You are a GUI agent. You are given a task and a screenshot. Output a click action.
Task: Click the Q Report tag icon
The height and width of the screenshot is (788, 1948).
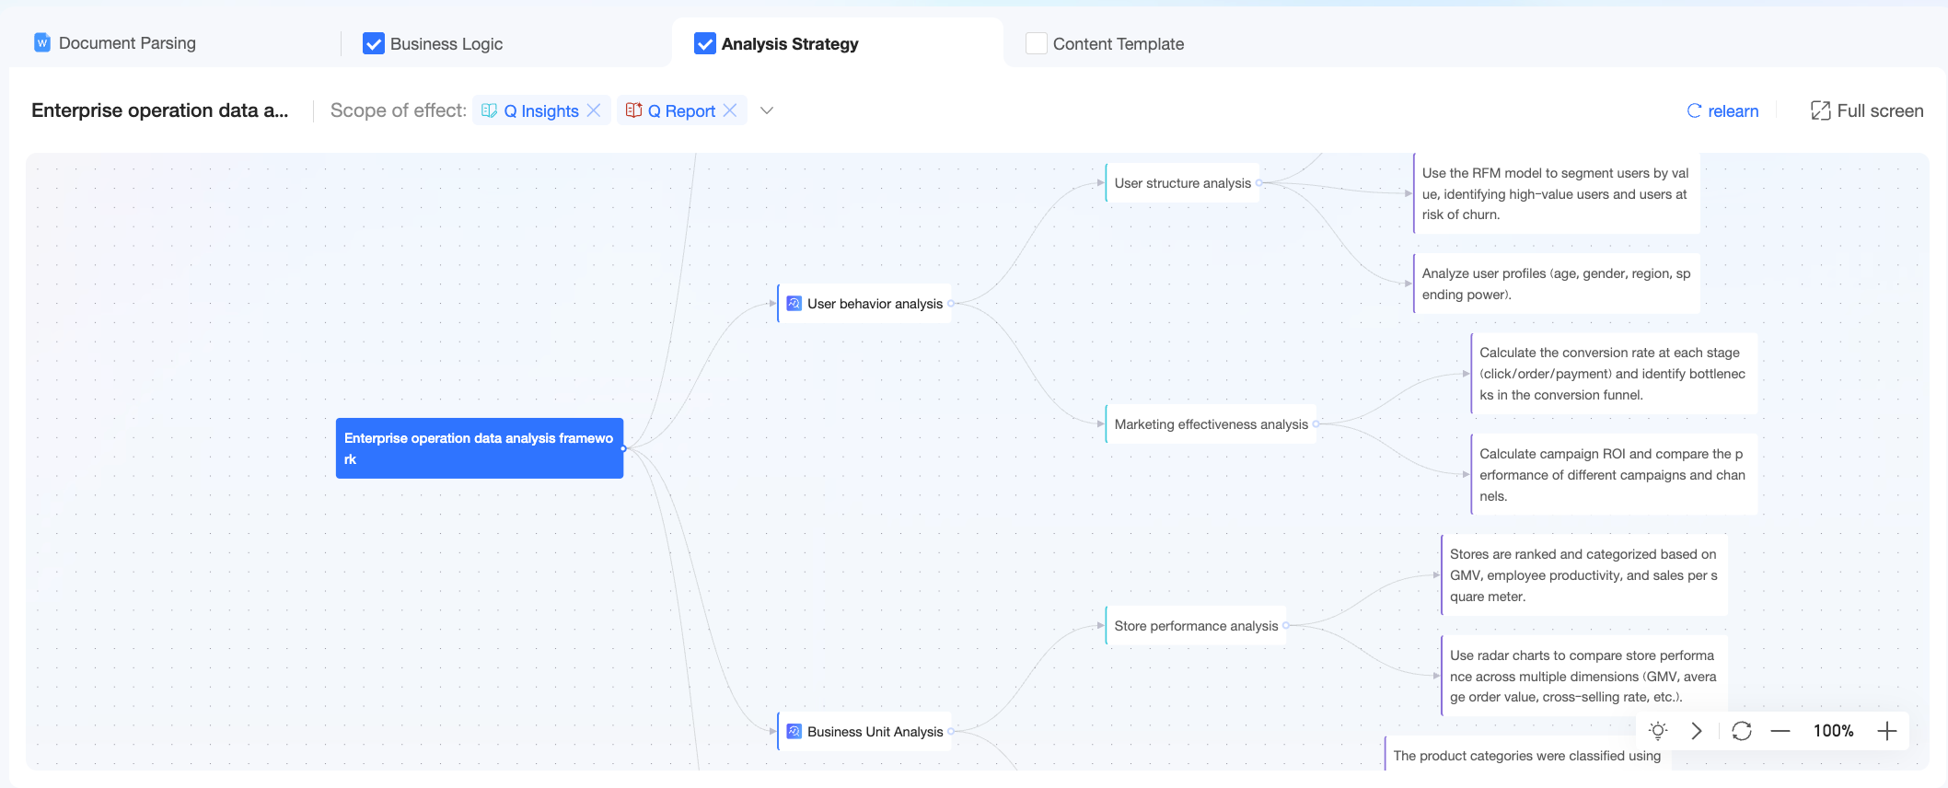[x=634, y=110]
